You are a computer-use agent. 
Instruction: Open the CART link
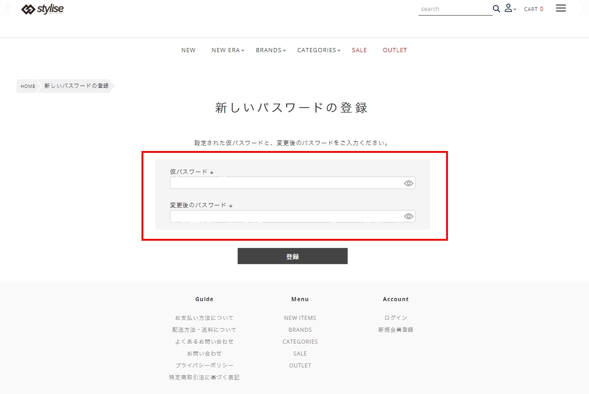tap(533, 9)
